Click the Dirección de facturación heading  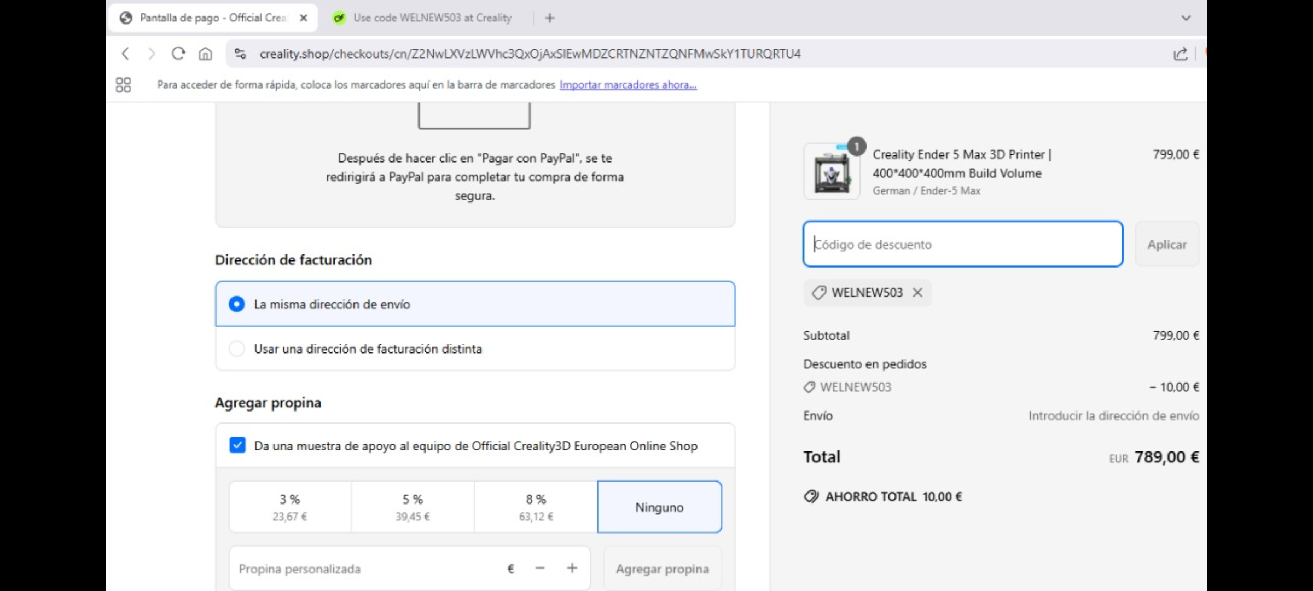(x=293, y=260)
